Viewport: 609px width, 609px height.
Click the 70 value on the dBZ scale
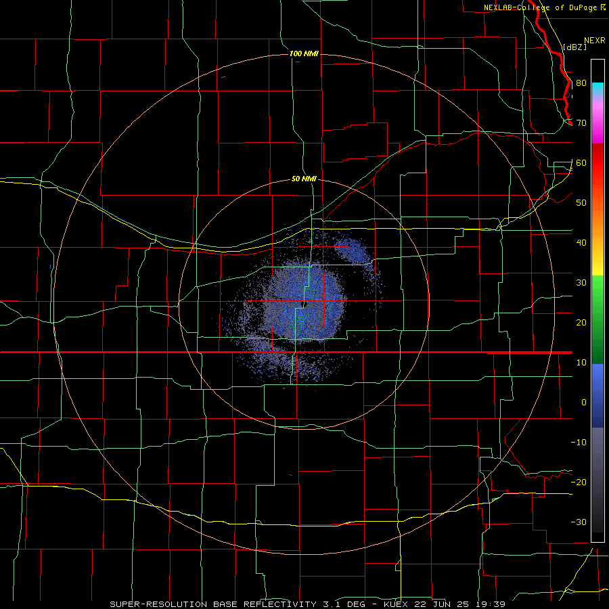click(x=581, y=123)
